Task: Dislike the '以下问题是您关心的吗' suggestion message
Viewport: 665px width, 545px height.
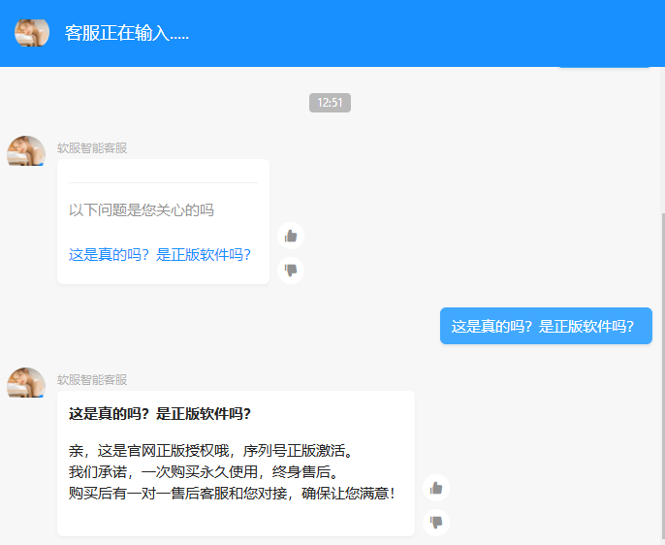Action: (291, 271)
